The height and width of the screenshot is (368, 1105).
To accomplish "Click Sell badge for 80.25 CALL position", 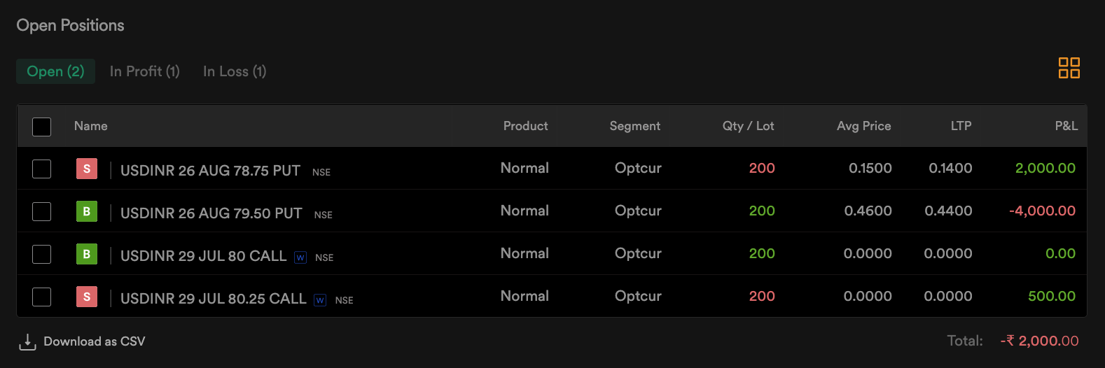I will [87, 297].
